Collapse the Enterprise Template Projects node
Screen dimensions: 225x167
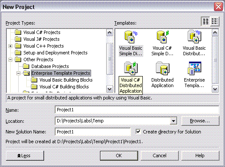18,73
